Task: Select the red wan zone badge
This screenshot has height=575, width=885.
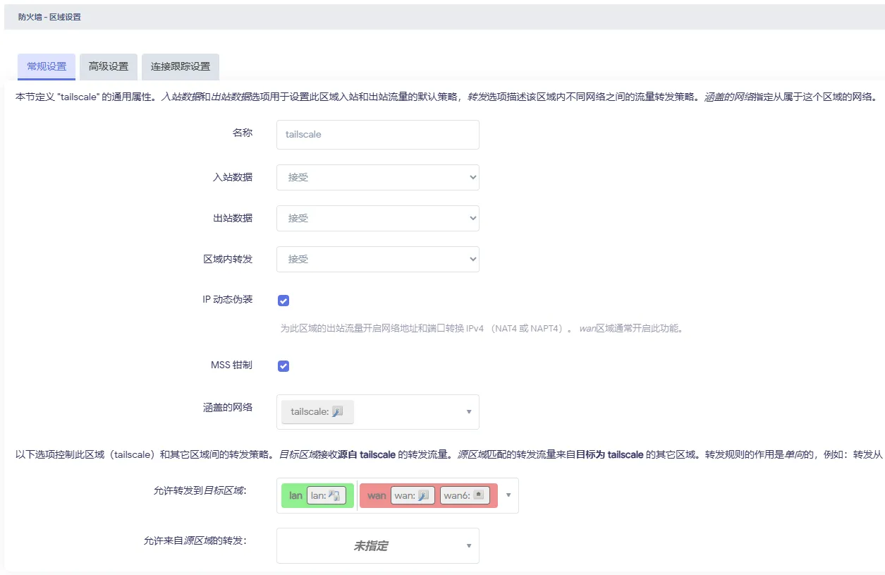Action: click(376, 495)
